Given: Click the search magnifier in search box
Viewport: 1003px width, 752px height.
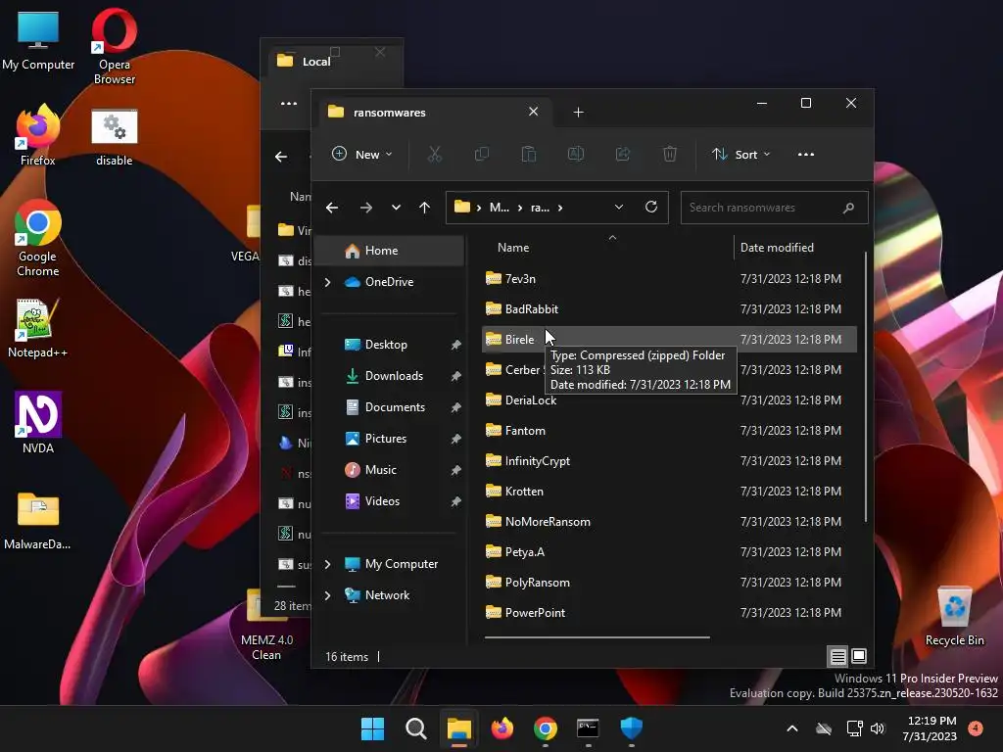Looking at the screenshot, I should 848,208.
